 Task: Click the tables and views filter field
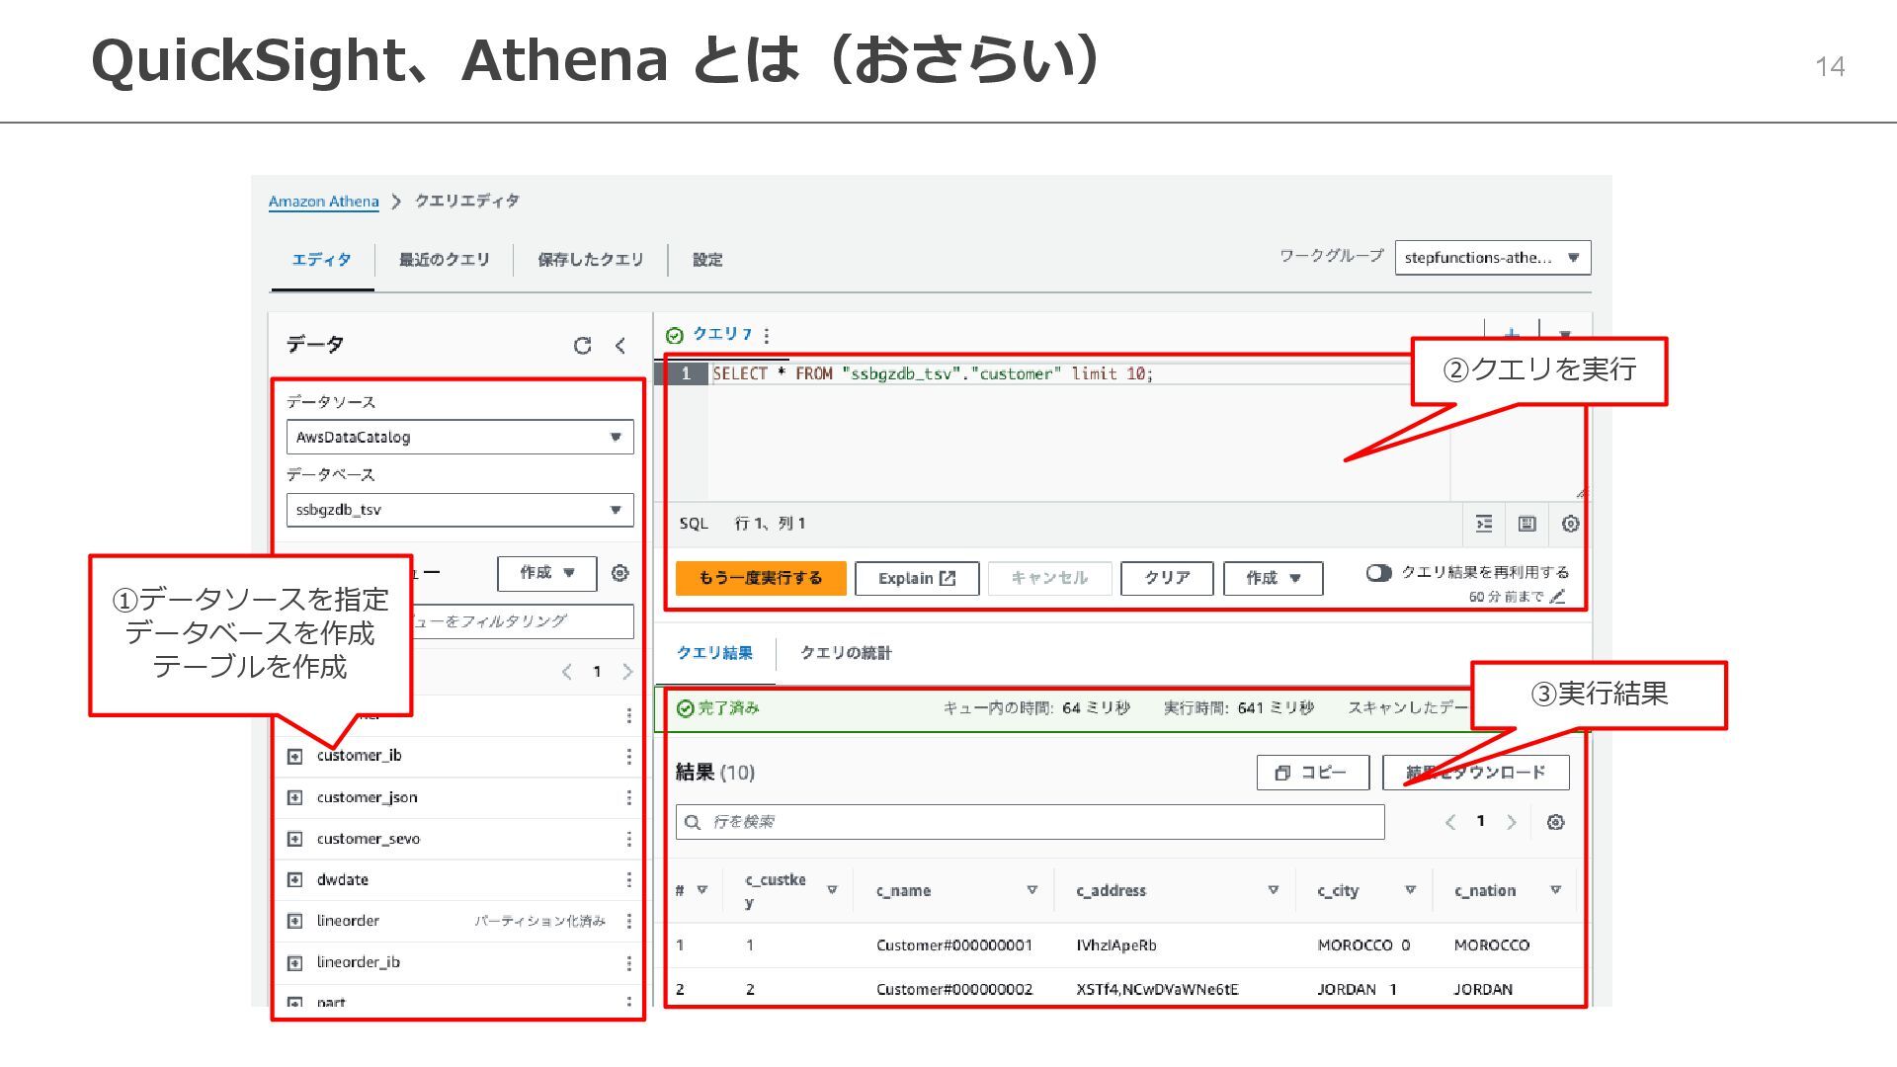pyautogui.click(x=522, y=621)
